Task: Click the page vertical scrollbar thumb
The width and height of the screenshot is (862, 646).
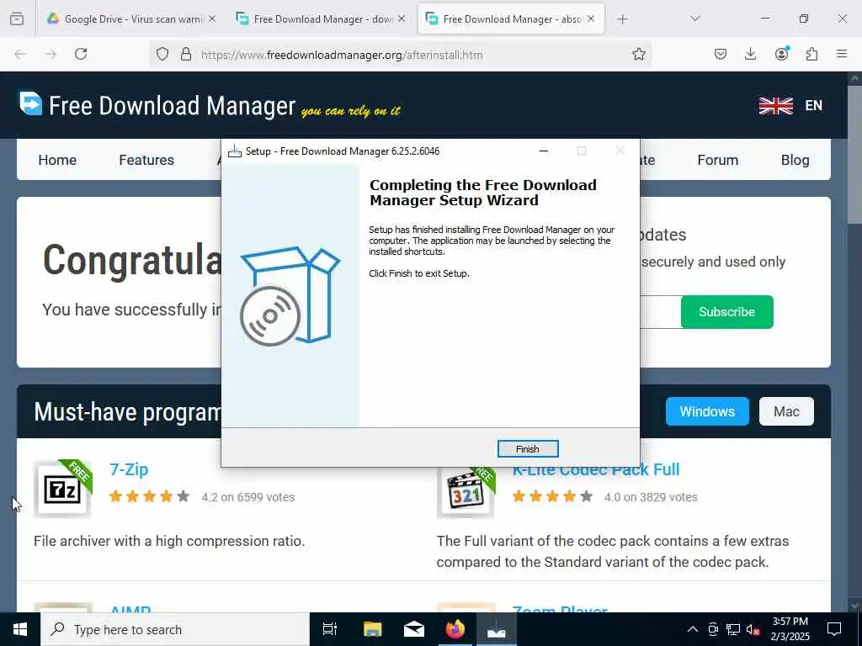Action: pos(854,154)
